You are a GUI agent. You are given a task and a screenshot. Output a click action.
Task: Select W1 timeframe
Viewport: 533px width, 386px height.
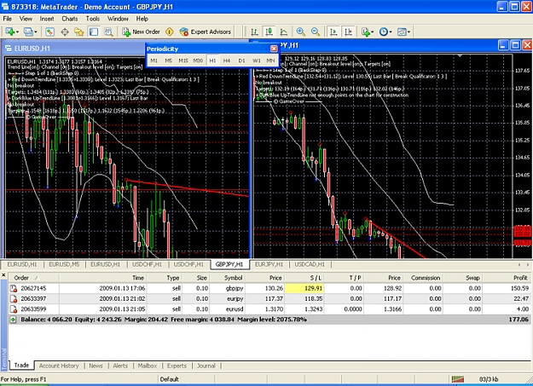257,60
